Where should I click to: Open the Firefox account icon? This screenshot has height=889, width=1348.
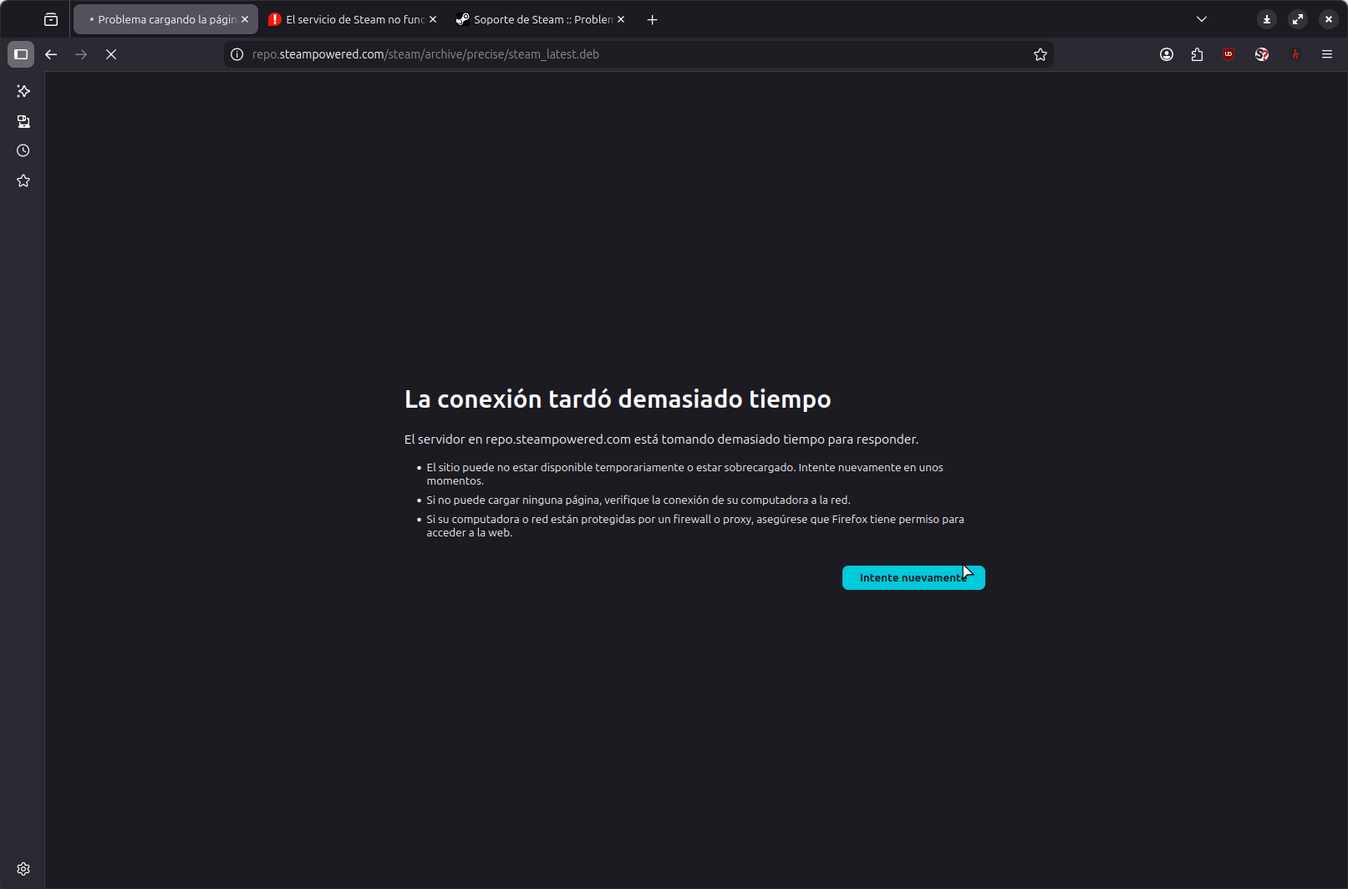pyautogui.click(x=1167, y=54)
